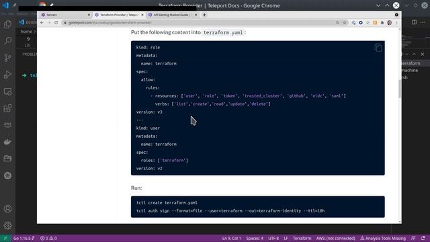Click the 'tctl create terraform.yaml' command text
Image resolution: width=430 pixels, height=242 pixels.
(167, 203)
